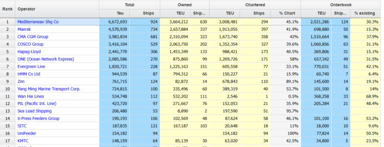Click the Owned group header

[x=185, y=5]
